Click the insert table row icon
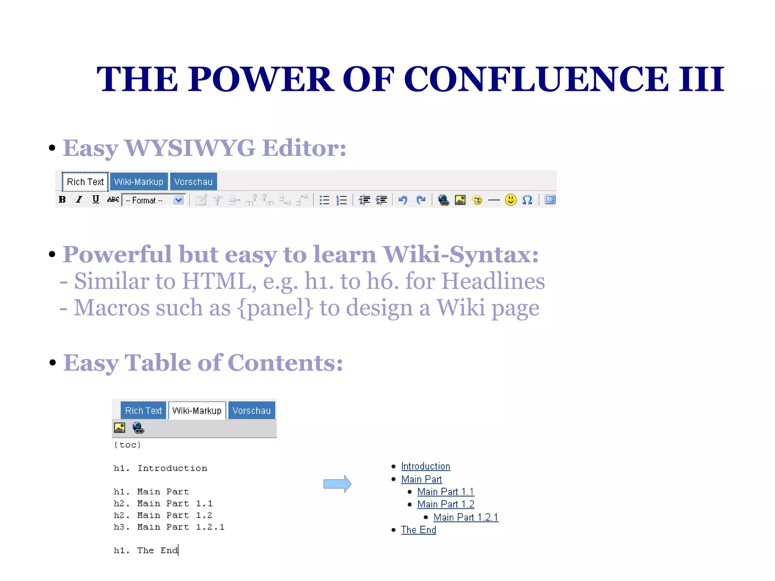 tap(234, 200)
